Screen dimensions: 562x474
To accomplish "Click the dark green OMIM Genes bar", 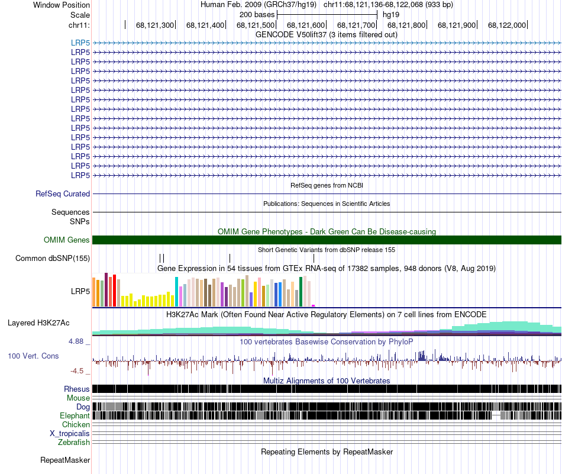I will click(327, 240).
